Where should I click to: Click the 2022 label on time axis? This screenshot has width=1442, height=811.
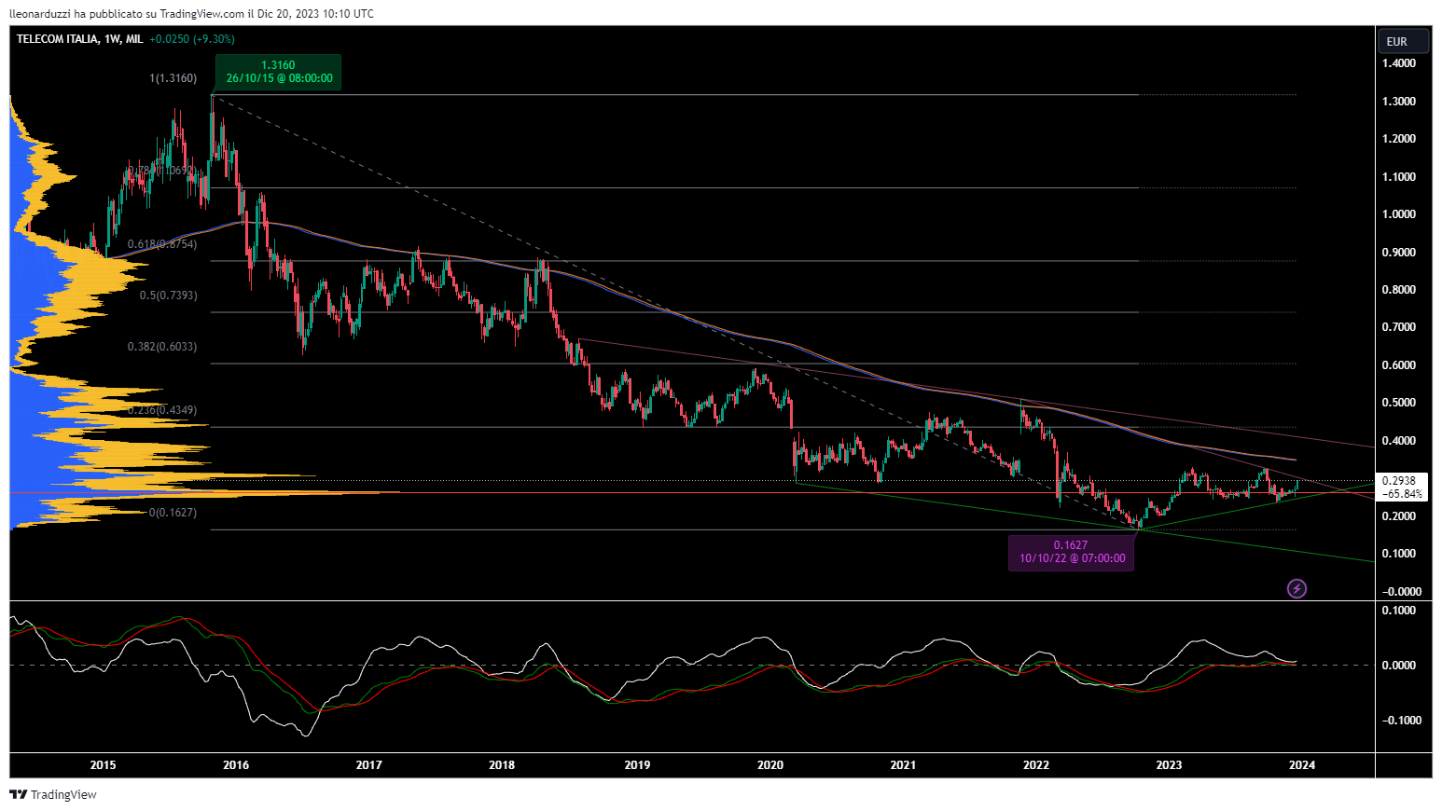[1036, 765]
